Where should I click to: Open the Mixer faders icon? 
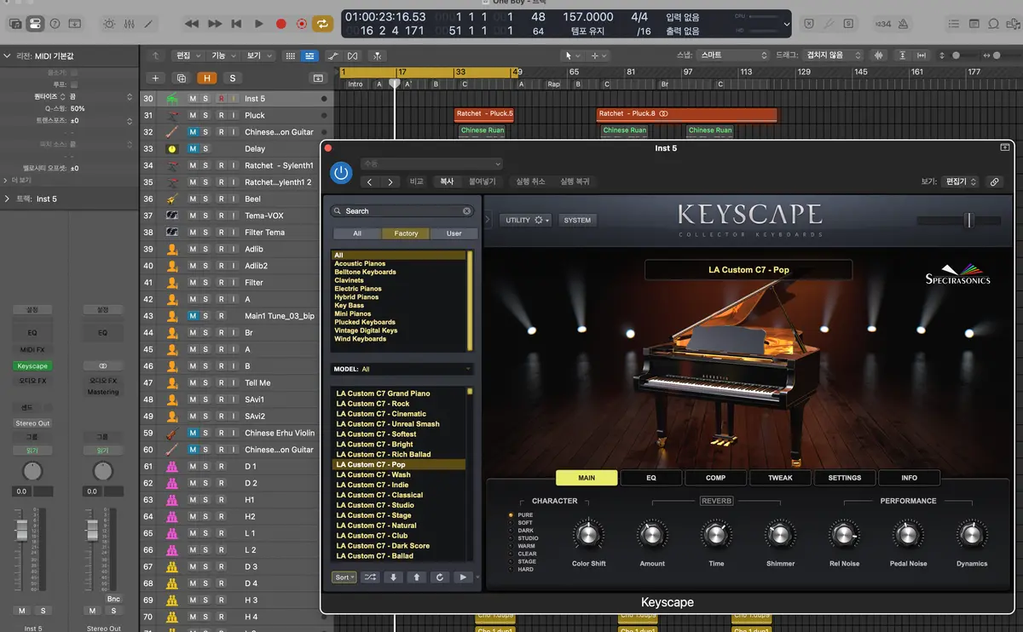coord(130,24)
